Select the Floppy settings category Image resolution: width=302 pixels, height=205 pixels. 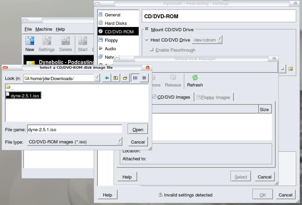118,40
